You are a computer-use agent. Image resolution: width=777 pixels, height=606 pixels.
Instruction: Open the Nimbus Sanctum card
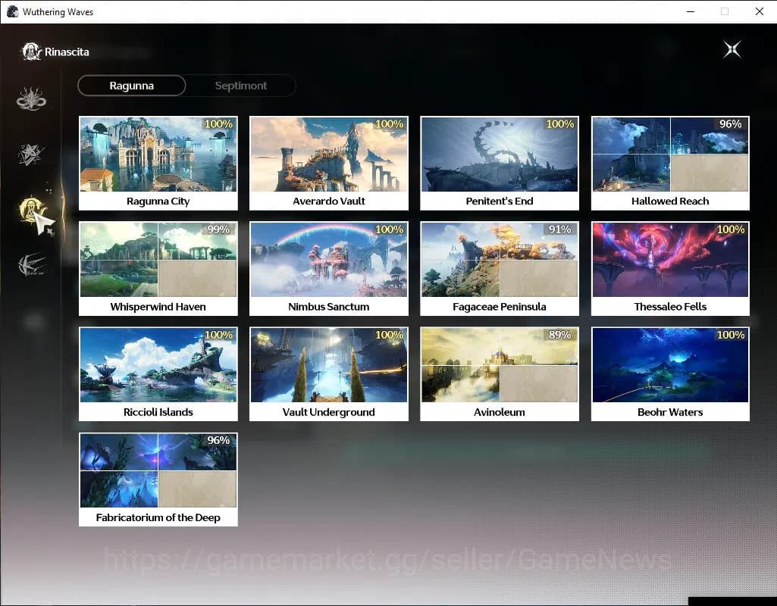[329, 268]
